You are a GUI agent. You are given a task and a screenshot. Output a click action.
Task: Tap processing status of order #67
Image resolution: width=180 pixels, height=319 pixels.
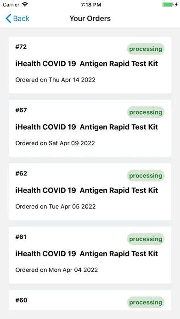(146, 112)
